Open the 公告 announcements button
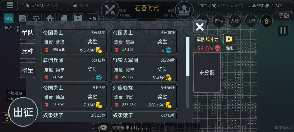This screenshot has width=294, height=132. 93,18
